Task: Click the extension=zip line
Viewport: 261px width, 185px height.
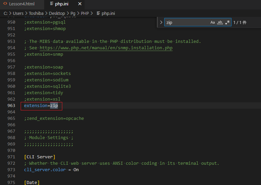Action: click(41, 105)
